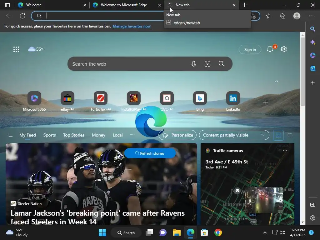
Task: Click the magnifier in Search the web box
Action: click(x=222, y=64)
